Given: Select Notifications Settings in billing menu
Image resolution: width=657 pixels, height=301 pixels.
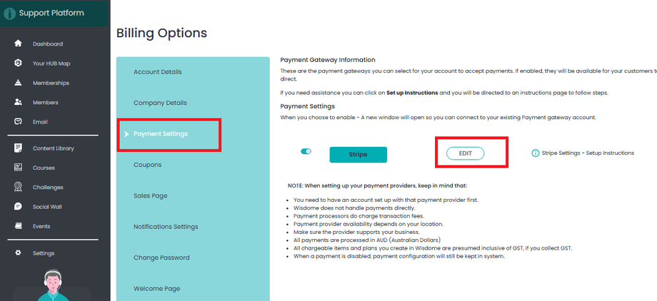Looking at the screenshot, I should click(x=166, y=227).
